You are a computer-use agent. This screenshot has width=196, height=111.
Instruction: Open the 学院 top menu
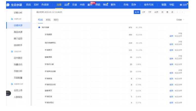[172, 5]
